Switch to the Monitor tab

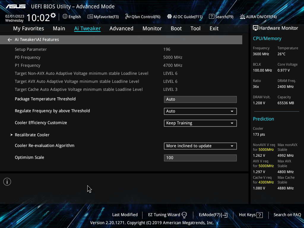pos(152,28)
